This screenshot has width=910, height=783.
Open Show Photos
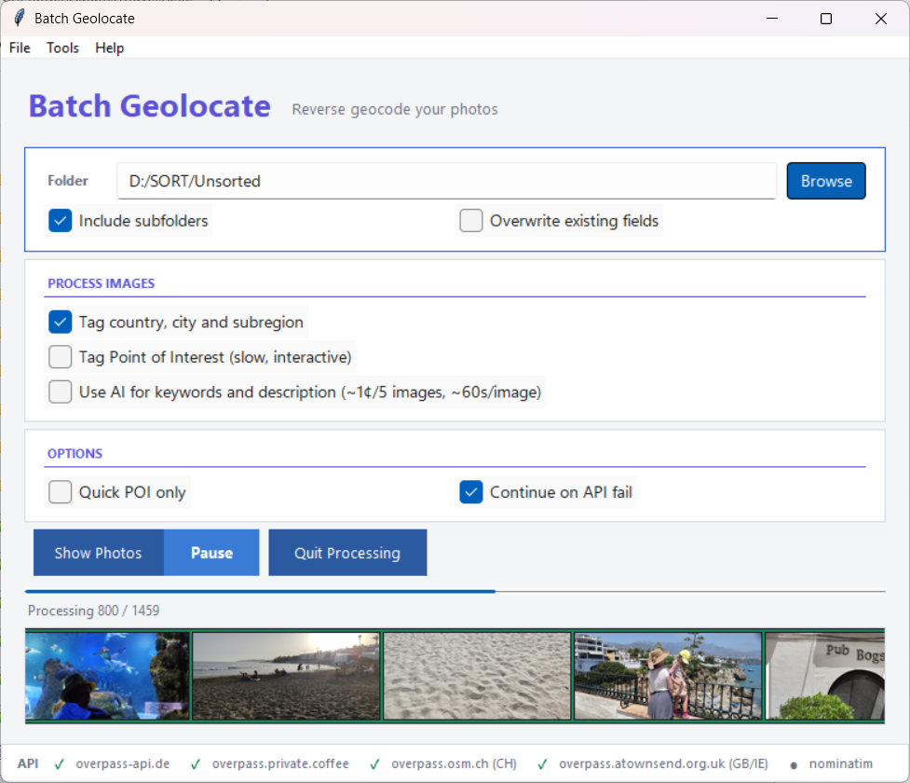click(x=98, y=552)
